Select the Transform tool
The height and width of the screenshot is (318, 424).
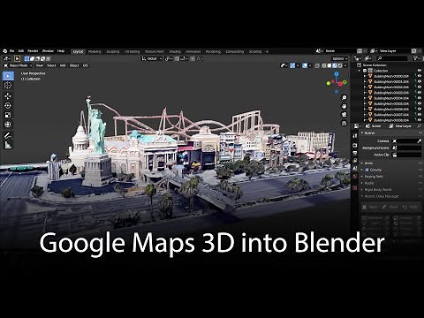tap(8, 125)
